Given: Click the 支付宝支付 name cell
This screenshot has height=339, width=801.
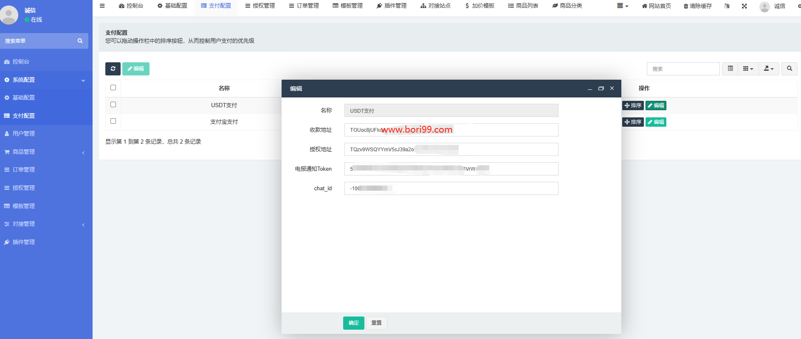Looking at the screenshot, I should [224, 122].
